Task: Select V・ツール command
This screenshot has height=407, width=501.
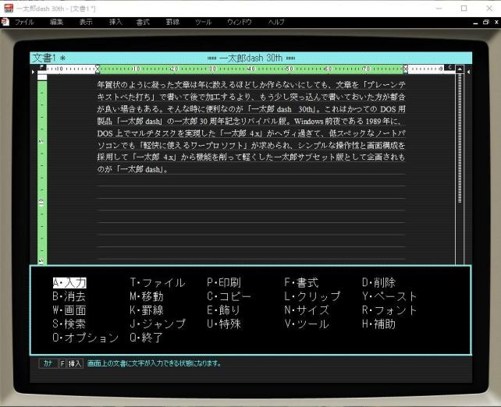Action: coord(307,324)
